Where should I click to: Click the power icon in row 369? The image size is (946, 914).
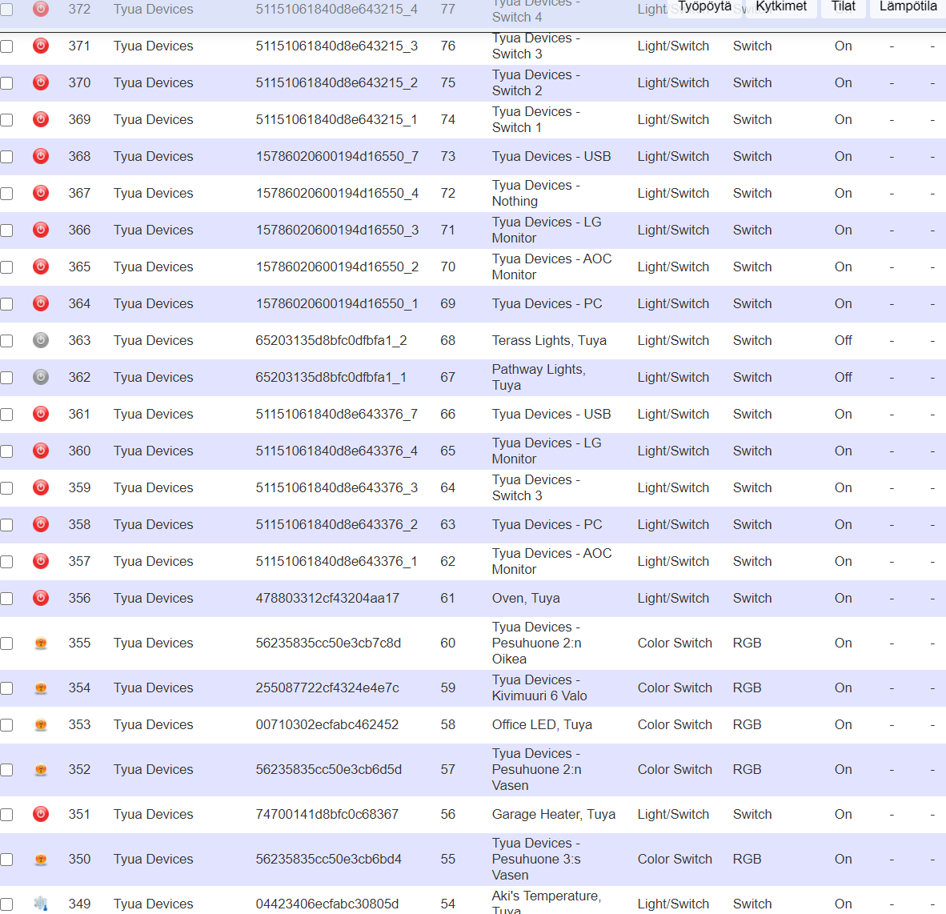pyautogui.click(x=41, y=119)
